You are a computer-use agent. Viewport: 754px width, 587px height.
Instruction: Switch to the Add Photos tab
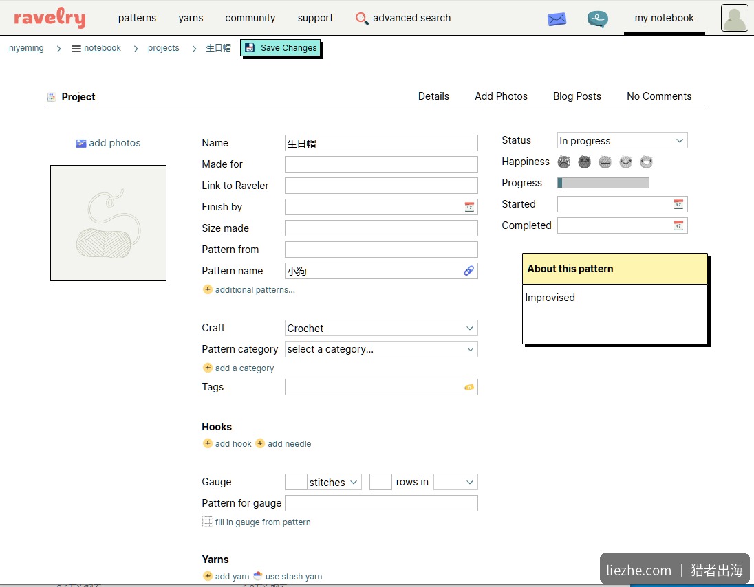(501, 96)
